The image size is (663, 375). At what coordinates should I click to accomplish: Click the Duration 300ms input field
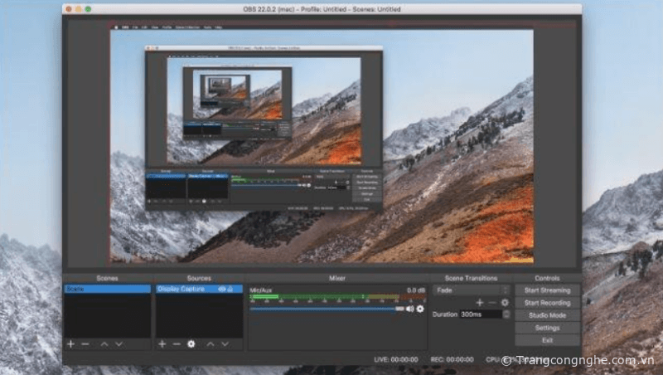tap(479, 315)
